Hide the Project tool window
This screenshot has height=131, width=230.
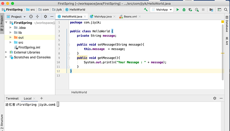pyautogui.click(x=52, y=17)
